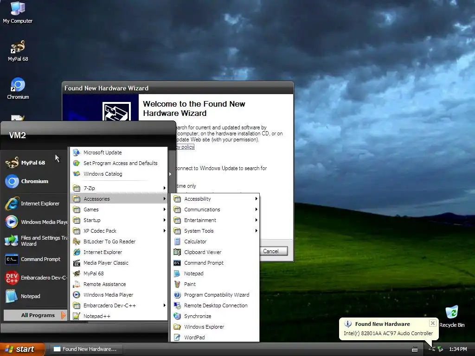Expand the Accessibility submenu

(x=215, y=199)
